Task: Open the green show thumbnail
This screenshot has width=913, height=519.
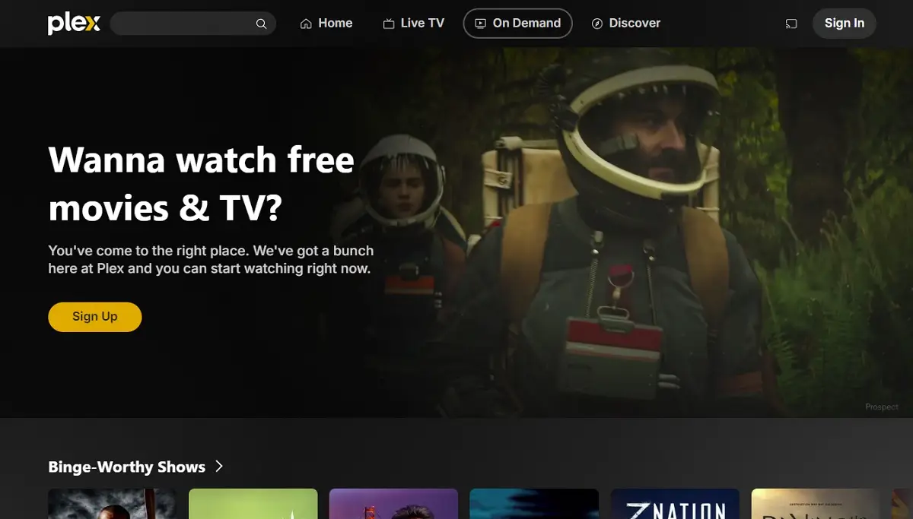Action: pos(253,504)
